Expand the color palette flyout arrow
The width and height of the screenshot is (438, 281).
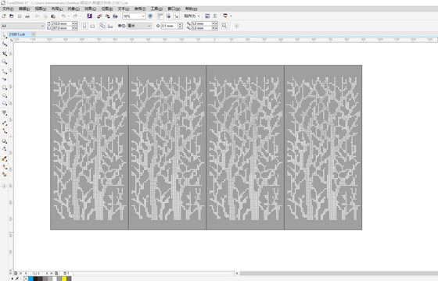click(x=13, y=279)
